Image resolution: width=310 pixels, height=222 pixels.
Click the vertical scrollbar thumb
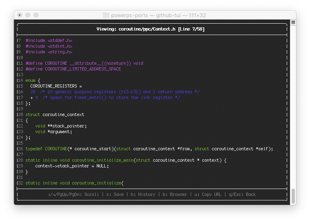(293, 196)
